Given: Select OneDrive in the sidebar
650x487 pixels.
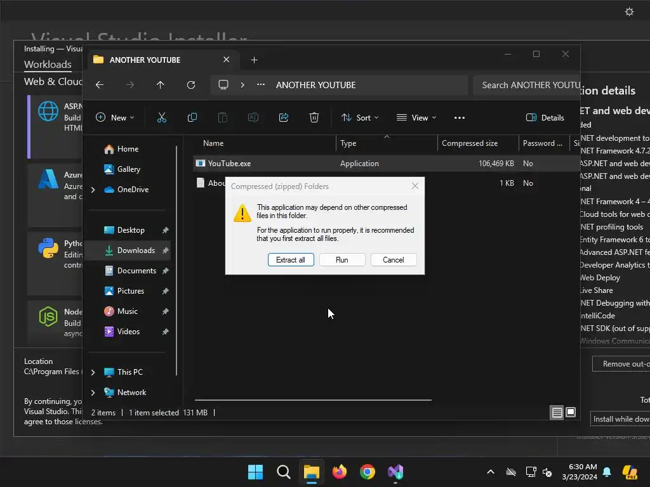Looking at the screenshot, I should click(x=133, y=189).
